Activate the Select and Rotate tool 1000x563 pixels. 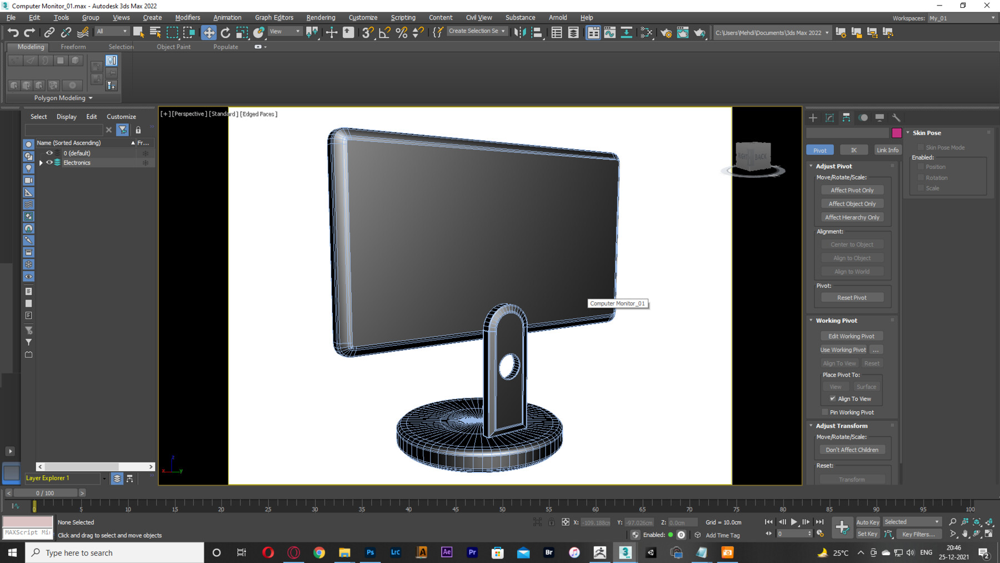tap(225, 32)
